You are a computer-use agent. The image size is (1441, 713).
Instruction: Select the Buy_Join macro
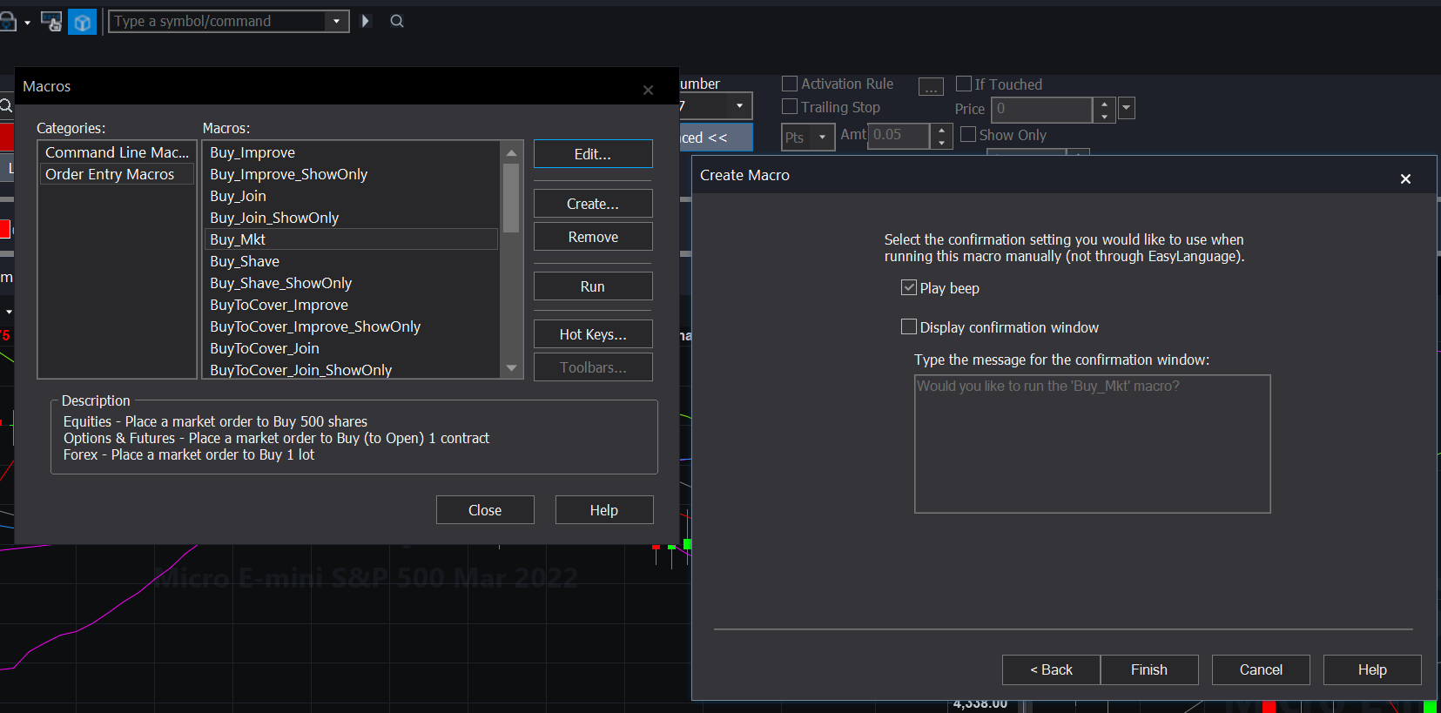[351, 196]
